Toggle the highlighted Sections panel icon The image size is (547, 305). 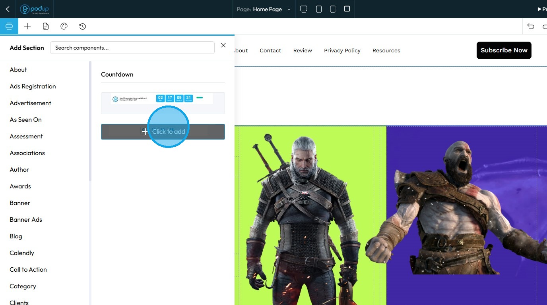[9, 26]
